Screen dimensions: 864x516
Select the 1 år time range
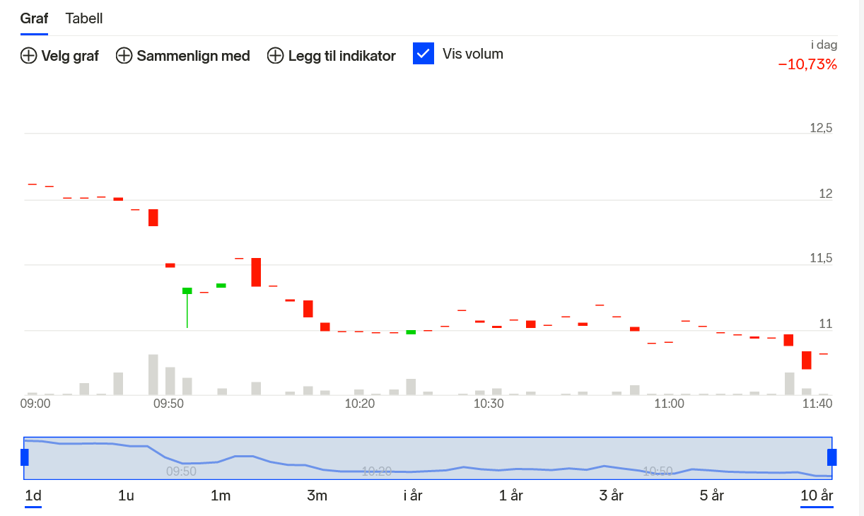tap(512, 496)
